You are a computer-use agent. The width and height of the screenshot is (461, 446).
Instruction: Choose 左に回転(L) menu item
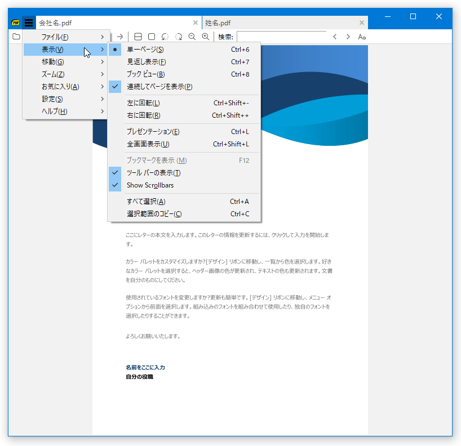pos(184,103)
